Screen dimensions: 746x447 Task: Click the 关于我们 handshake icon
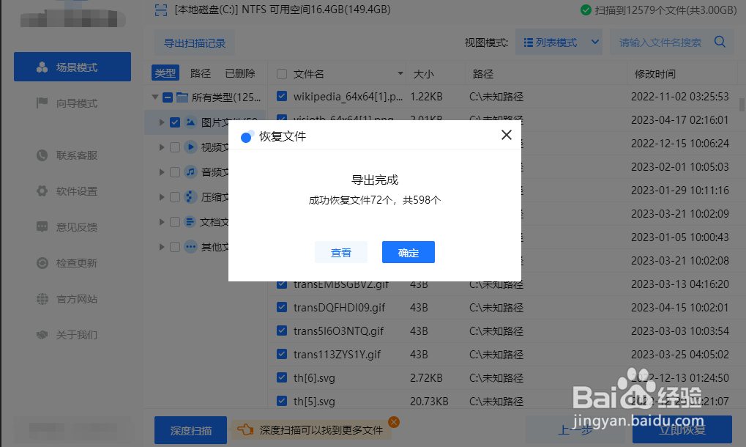42,334
